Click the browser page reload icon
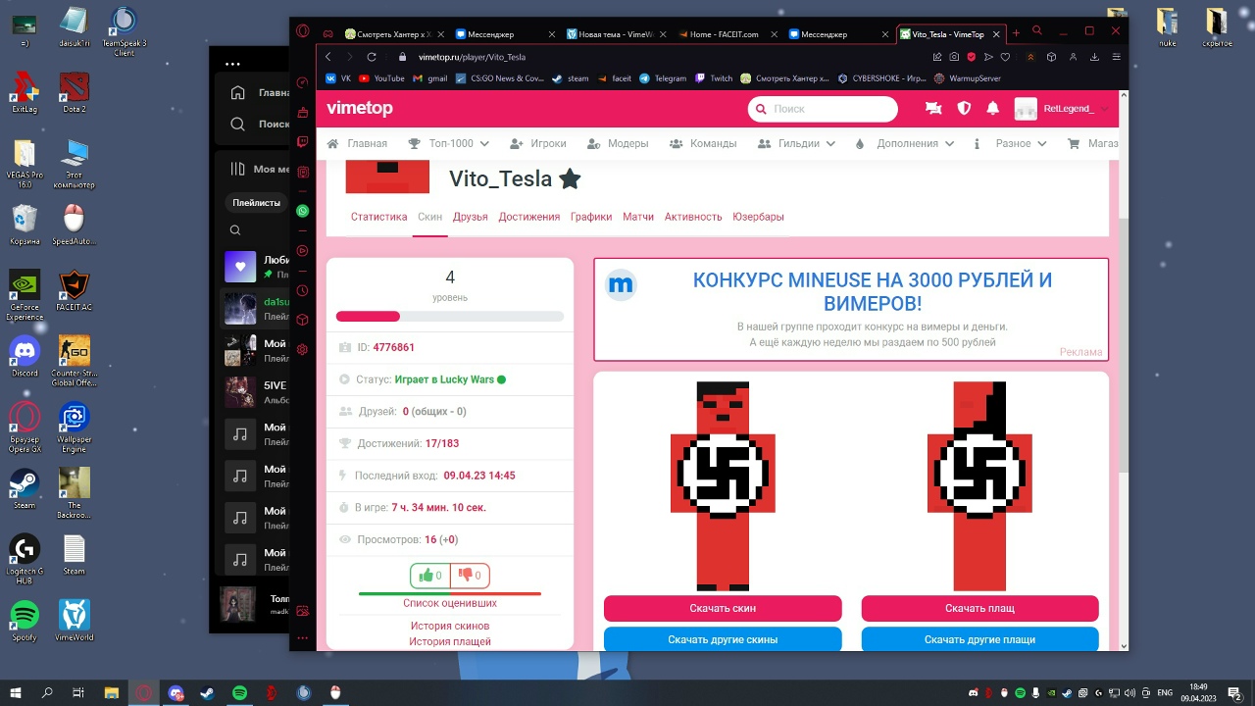The image size is (1255, 706). coord(372,57)
